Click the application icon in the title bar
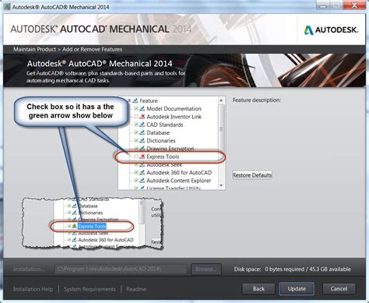369x303 pixels. click(7, 6)
